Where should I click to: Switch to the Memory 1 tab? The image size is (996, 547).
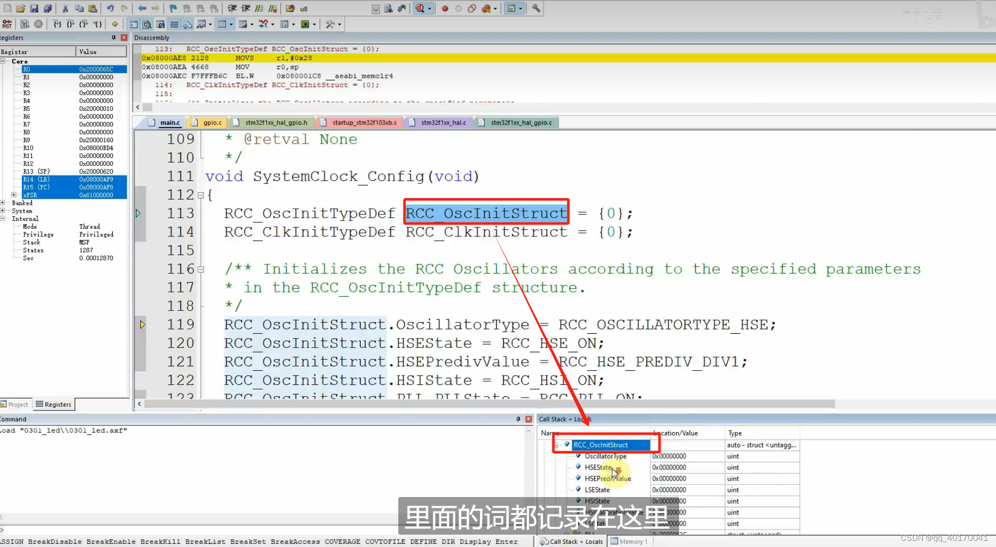point(629,541)
